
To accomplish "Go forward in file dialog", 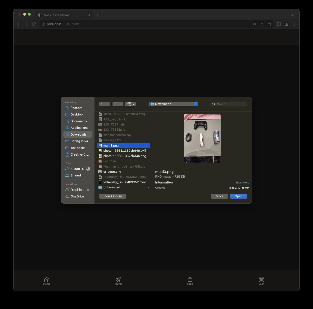I will click(108, 104).
